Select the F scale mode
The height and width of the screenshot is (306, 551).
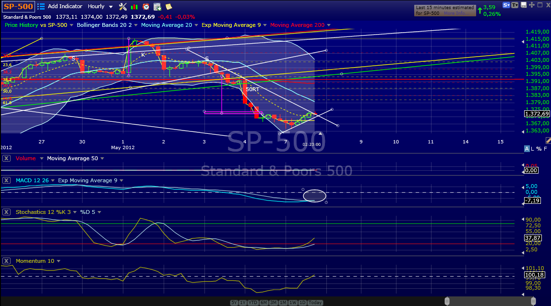[x=545, y=149]
